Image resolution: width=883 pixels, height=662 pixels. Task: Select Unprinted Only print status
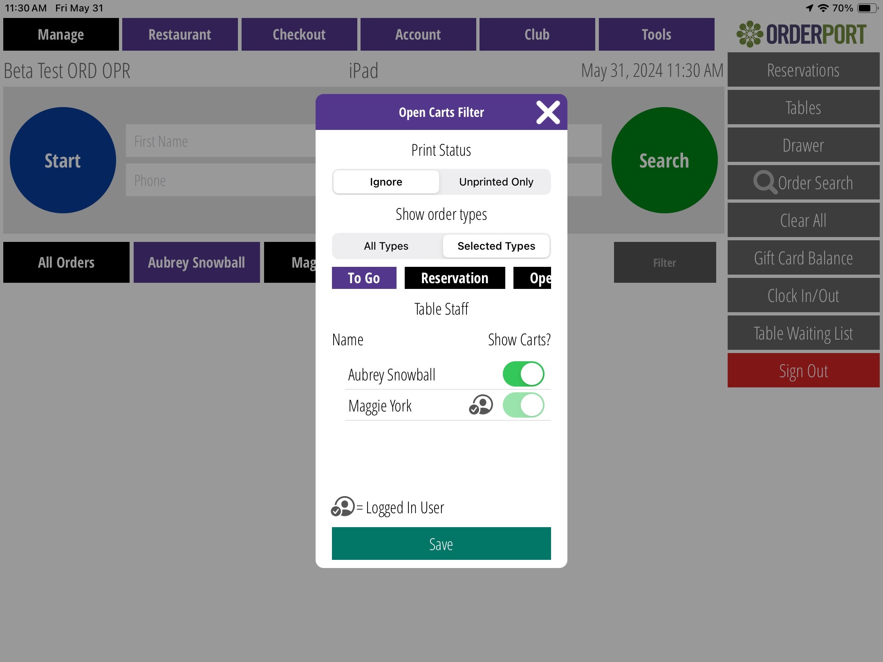click(496, 182)
